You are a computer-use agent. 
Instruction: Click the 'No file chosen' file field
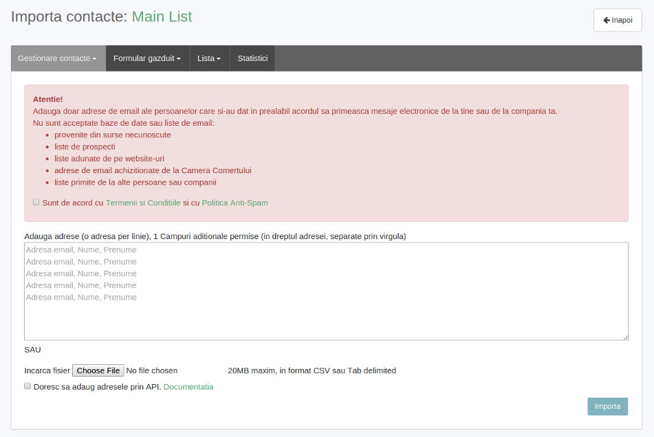tap(152, 370)
